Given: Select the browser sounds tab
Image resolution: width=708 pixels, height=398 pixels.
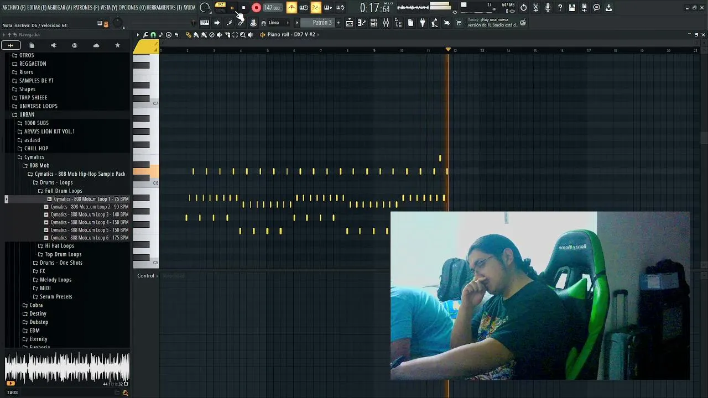Looking at the screenshot, I should (x=11, y=45).
